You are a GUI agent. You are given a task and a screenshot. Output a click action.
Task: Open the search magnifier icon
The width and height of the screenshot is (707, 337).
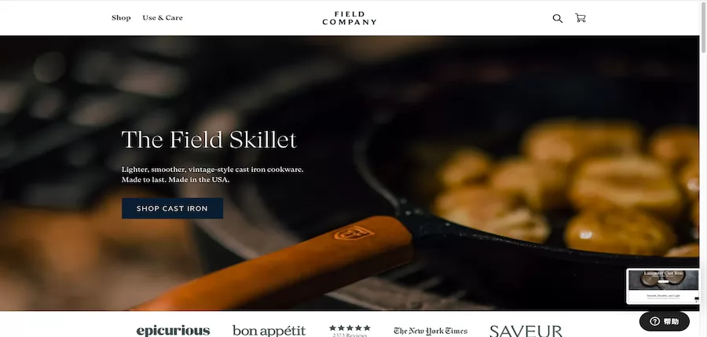coord(557,19)
